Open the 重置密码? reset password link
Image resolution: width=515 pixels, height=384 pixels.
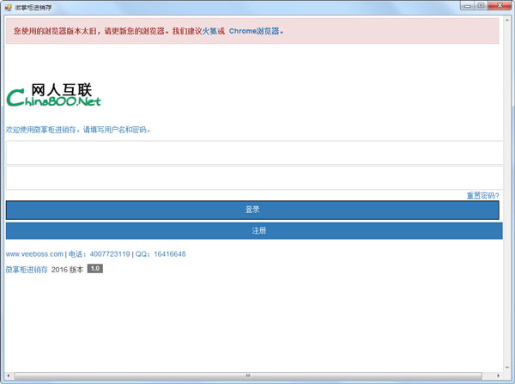pyautogui.click(x=482, y=196)
